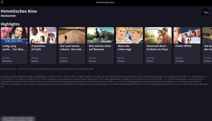
Task: Select the title 'Wenn die Liebe siegt'
Action: coord(124,47)
